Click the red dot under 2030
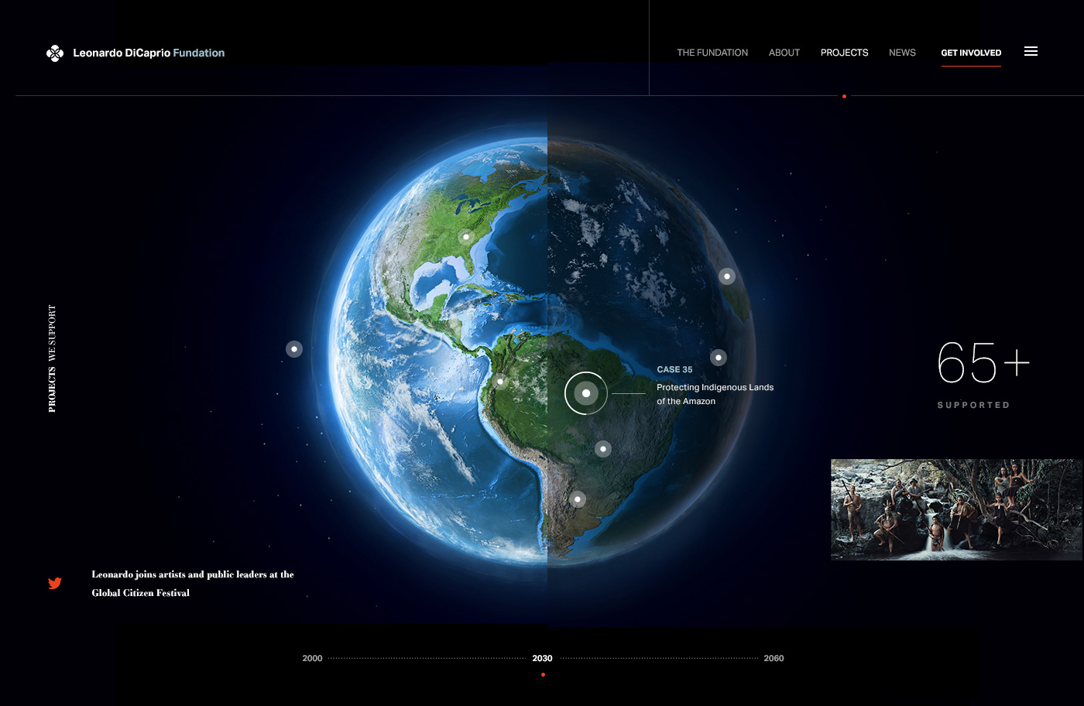Viewport: 1084px width, 706px height. tap(543, 675)
